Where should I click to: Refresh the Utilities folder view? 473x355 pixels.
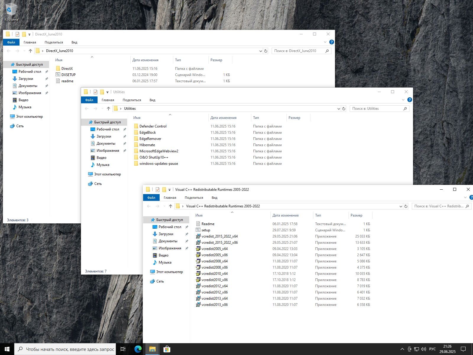pyautogui.click(x=344, y=109)
